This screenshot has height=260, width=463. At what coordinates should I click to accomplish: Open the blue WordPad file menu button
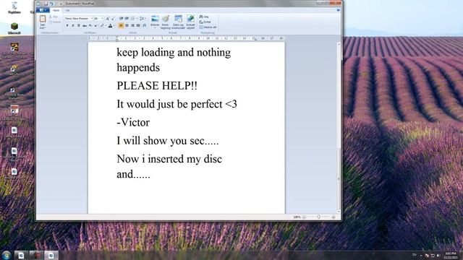43,10
